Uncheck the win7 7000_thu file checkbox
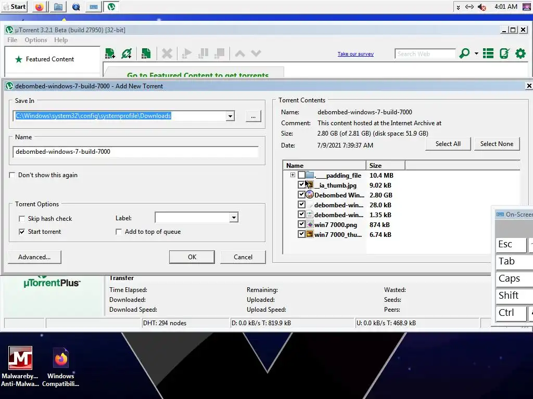533x399 pixels. coord(301,234)
